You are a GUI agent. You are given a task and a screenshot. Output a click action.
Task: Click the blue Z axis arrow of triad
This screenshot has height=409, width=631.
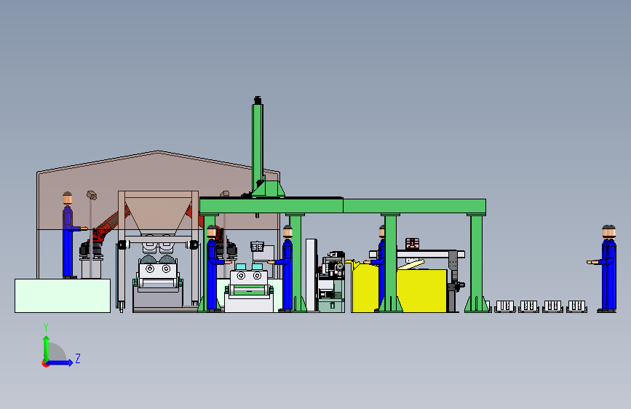(x=60, y=362)
